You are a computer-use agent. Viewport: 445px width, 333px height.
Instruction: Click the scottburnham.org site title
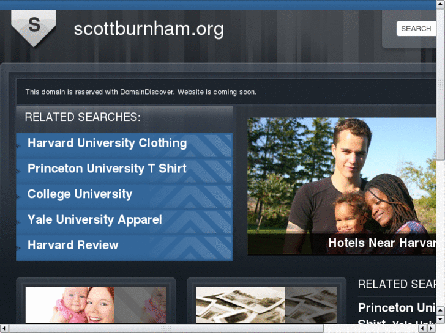click(x=149, y=29)
